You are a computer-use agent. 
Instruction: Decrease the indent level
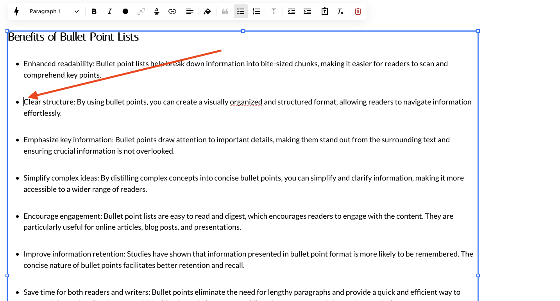point(292,11)
